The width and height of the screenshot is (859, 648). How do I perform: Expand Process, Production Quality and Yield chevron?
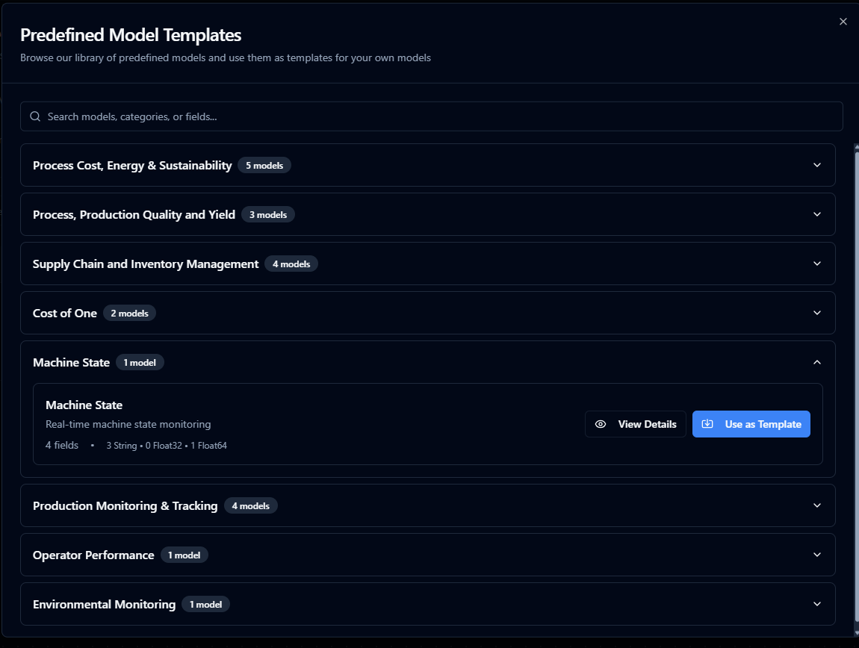(816, 214)
